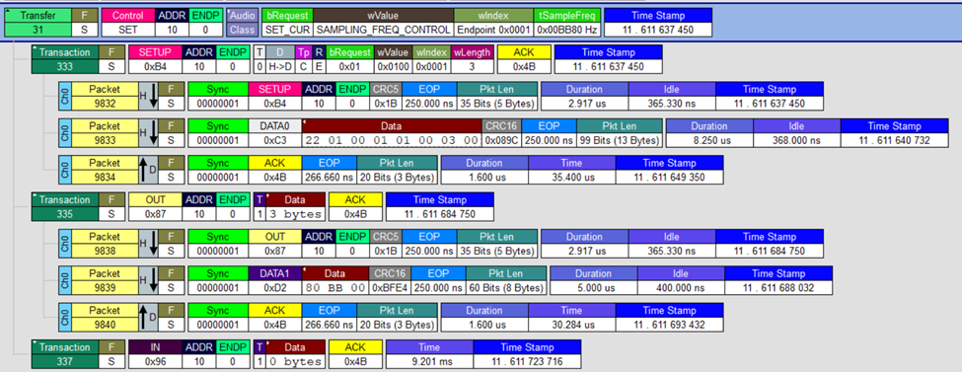Click Time 35.400 us cell of Packet 9834

point(572,170)
